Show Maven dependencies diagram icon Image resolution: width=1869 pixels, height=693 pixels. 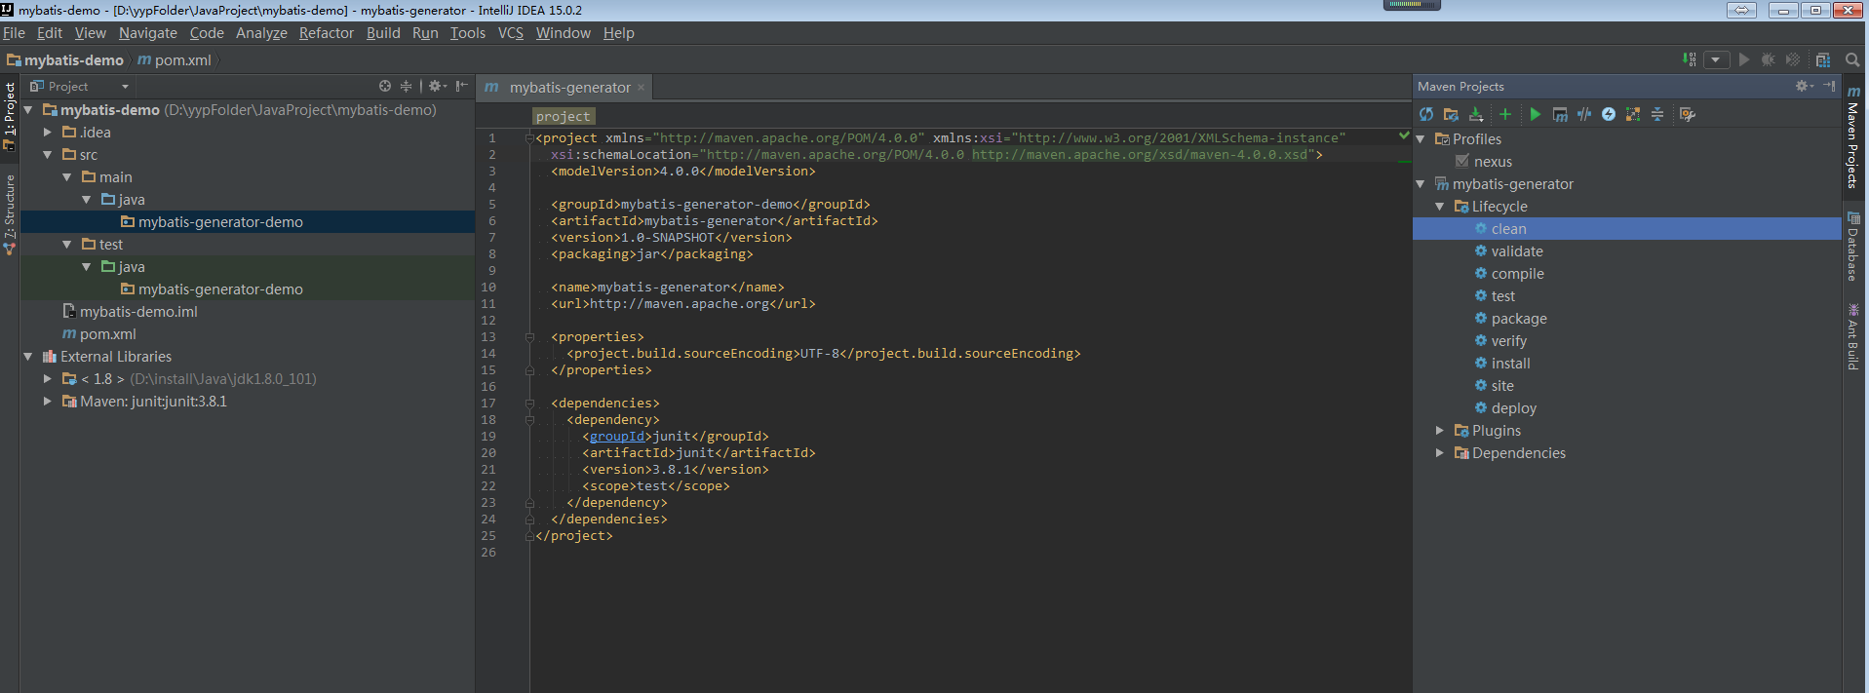1633,115
